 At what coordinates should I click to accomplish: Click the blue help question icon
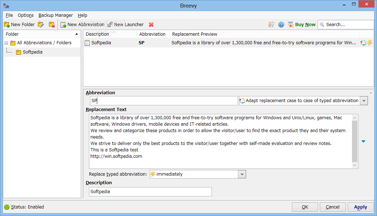[x=281, y=25]
